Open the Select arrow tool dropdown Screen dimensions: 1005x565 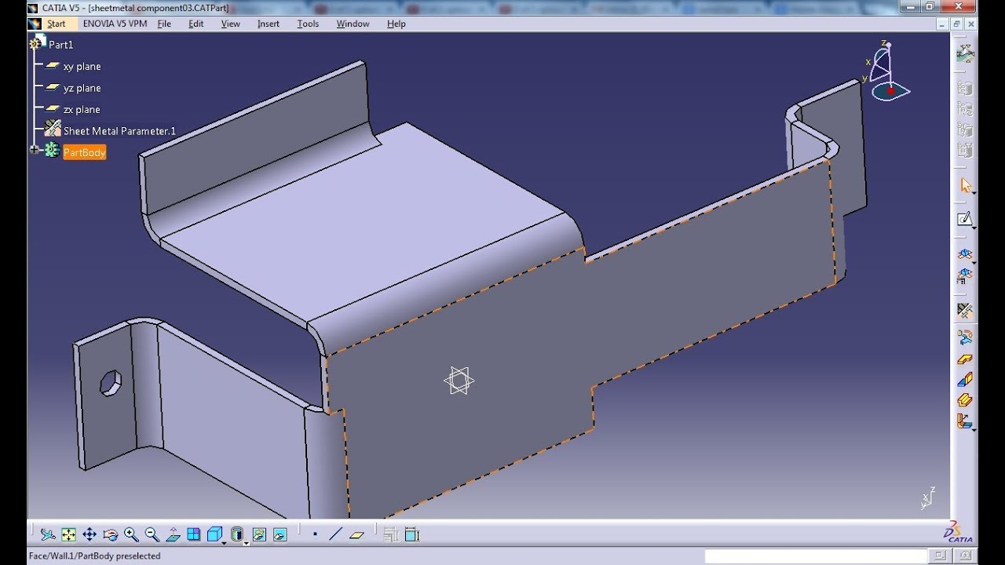[x=974, y=193]
